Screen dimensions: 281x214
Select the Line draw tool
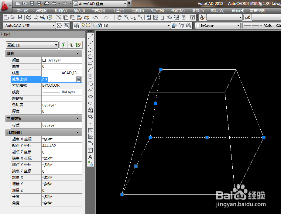click(x=90, y=36)
